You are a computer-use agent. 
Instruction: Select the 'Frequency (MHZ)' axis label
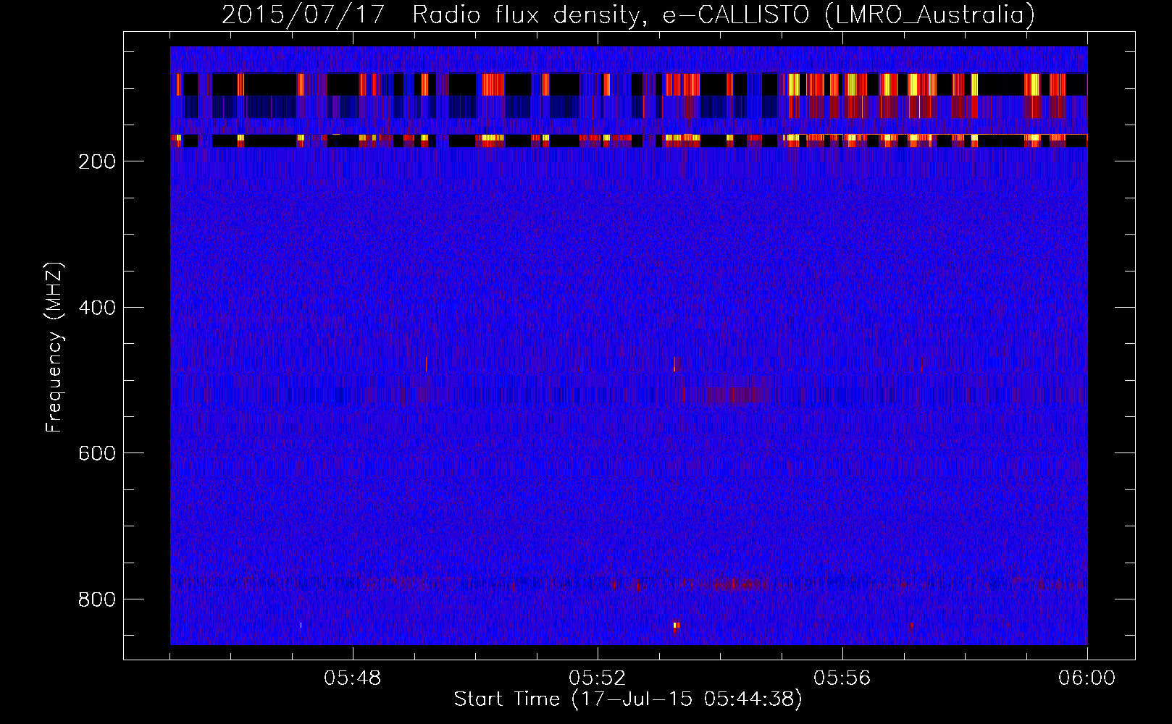54,348
